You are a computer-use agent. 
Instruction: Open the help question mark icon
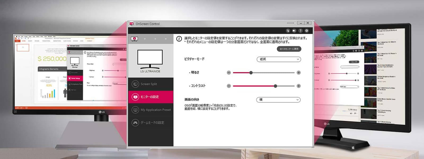click(x=300, y=31)
